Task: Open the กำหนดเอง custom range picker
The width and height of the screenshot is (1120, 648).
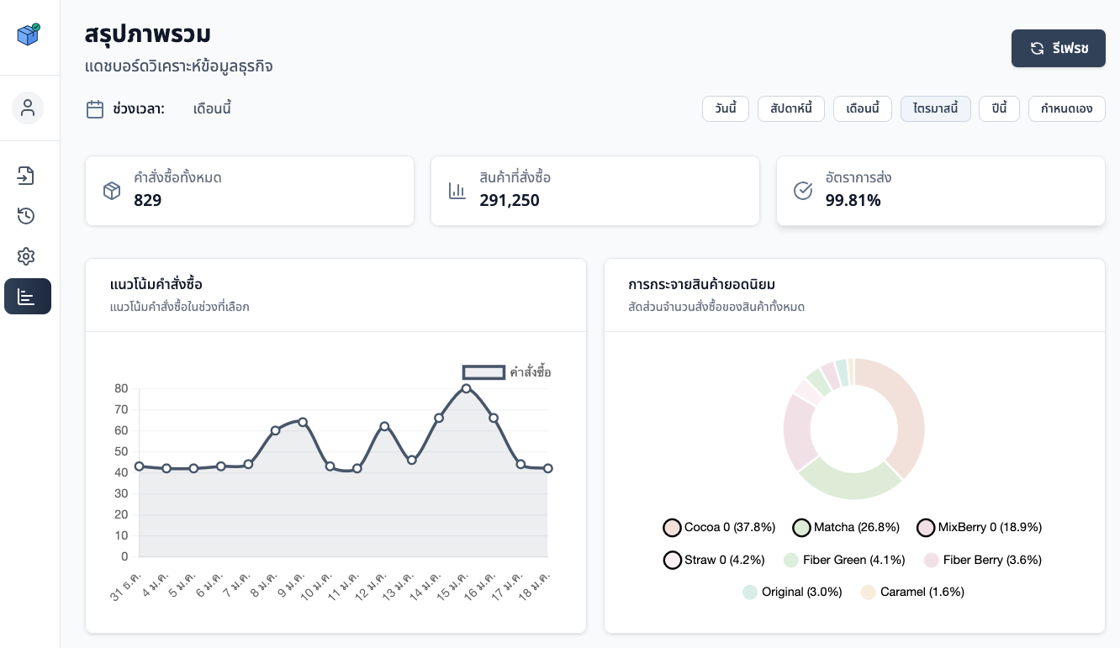Action: pos(1066,109)
